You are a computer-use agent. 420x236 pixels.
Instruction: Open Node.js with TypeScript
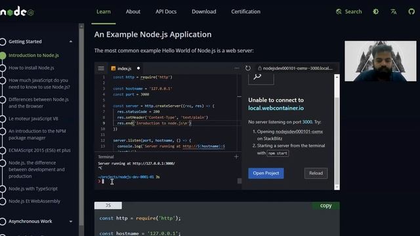(33, 188)
